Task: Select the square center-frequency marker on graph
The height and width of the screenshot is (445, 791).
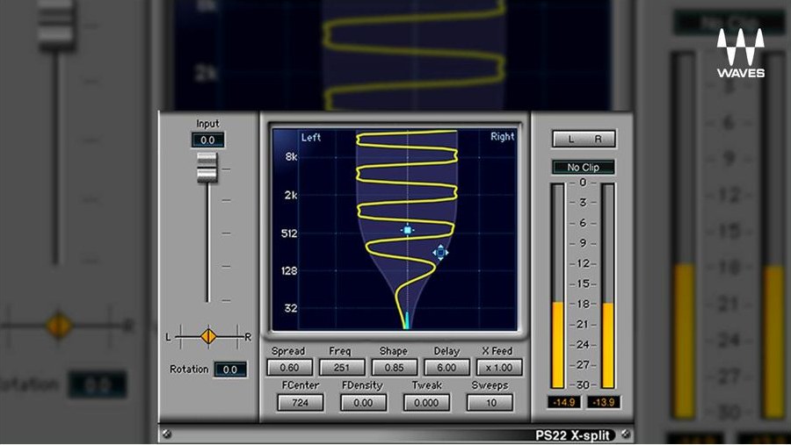Action: (x=408, y=230)
